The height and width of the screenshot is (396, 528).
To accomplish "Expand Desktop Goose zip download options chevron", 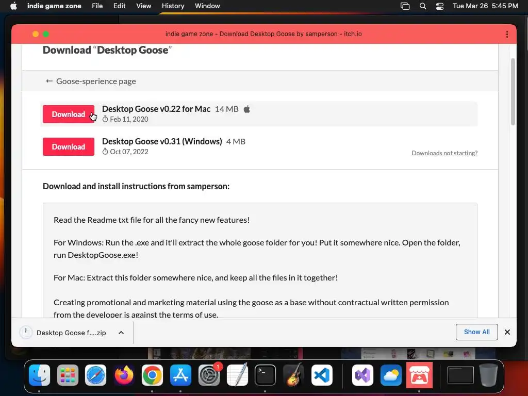I will [121, 333].
